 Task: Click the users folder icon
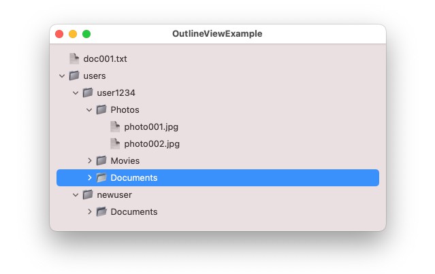[x=74, y=75]
